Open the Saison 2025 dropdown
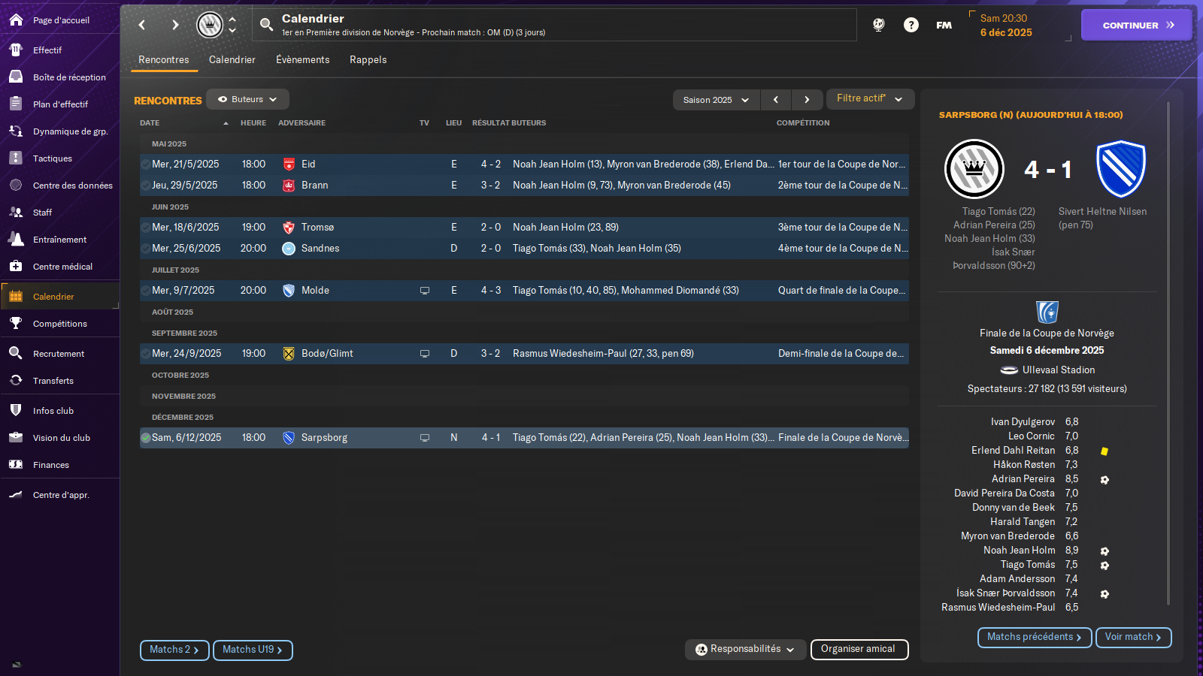Image resolution: width=1203 pixels, height=676 pixels. pos(716,100)
